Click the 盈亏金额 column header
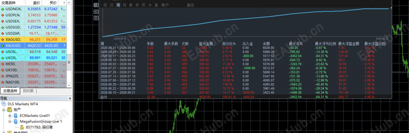This screenshot has height=133, width=409. pos(206,44)
